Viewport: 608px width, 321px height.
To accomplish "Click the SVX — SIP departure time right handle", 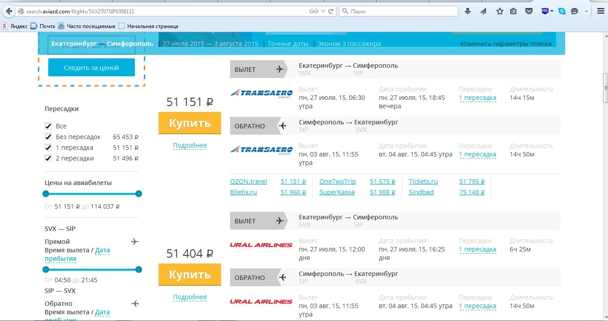I will tap(138, 269).
